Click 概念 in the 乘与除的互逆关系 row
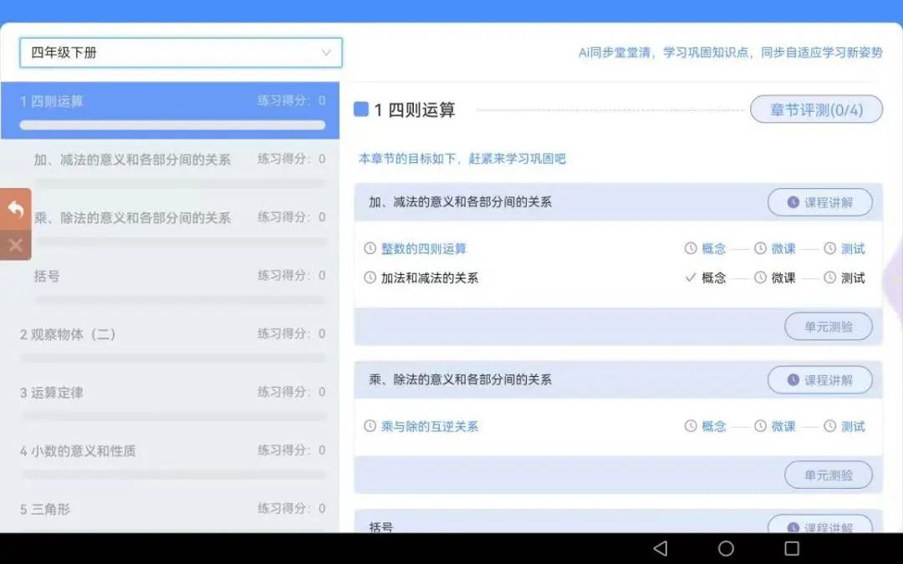The height and width of the screenshot is (564, 903). tap(713, 426)
